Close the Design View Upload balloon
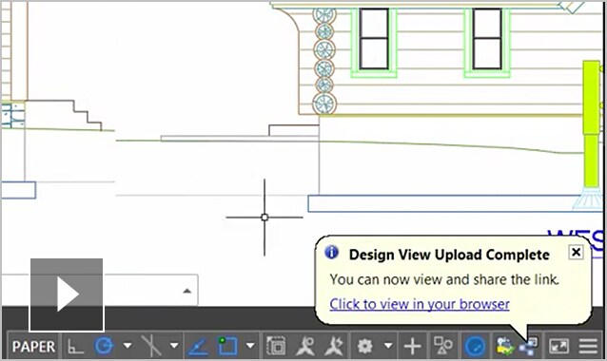 click(x=576, y=252)
